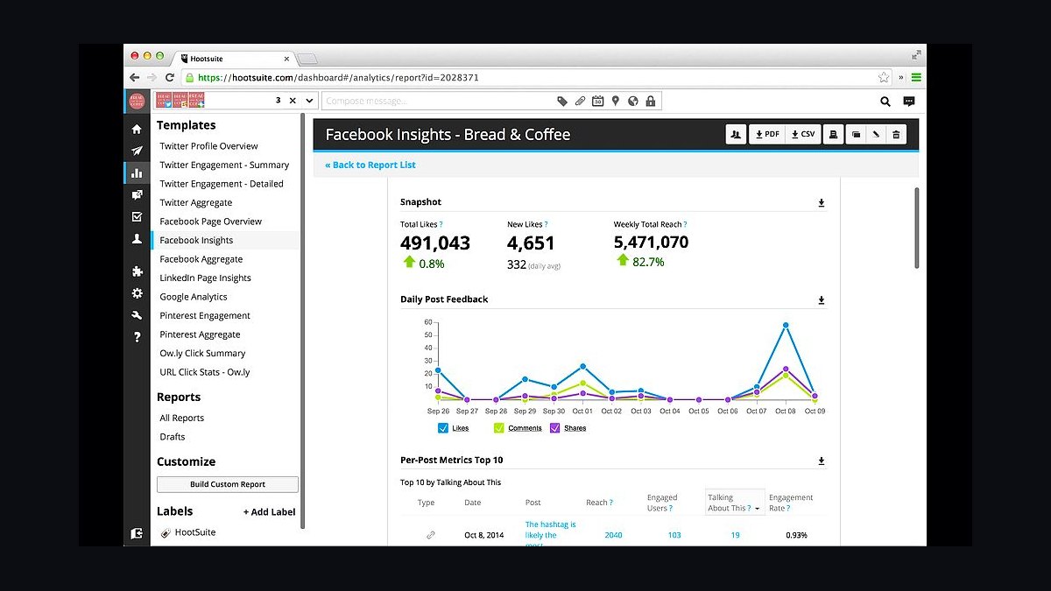This screenshot has height=591, width=1051.
Task: Open the checkbox tasks icon in sidebar
Action: (137, 216)
